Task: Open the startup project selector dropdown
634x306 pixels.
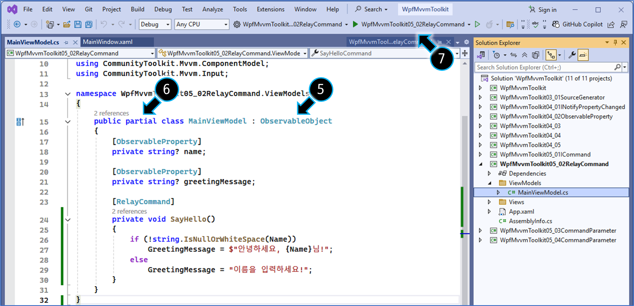Action: tap(469, 25)
